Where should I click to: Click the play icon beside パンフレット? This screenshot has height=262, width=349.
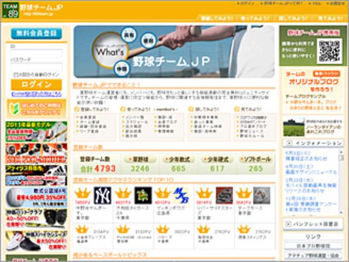coord(288,224)
